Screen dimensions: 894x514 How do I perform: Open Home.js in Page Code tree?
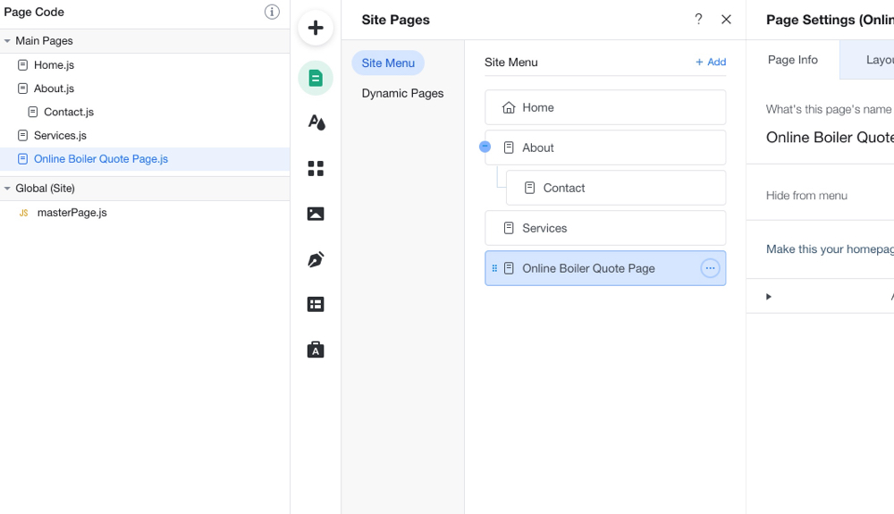pyautogui.click(x=55, y=65)
